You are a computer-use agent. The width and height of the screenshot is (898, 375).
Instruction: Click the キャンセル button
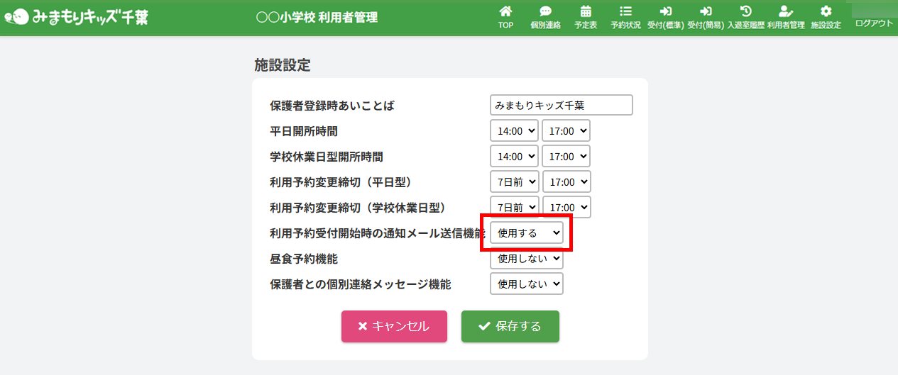coord(394,326)
